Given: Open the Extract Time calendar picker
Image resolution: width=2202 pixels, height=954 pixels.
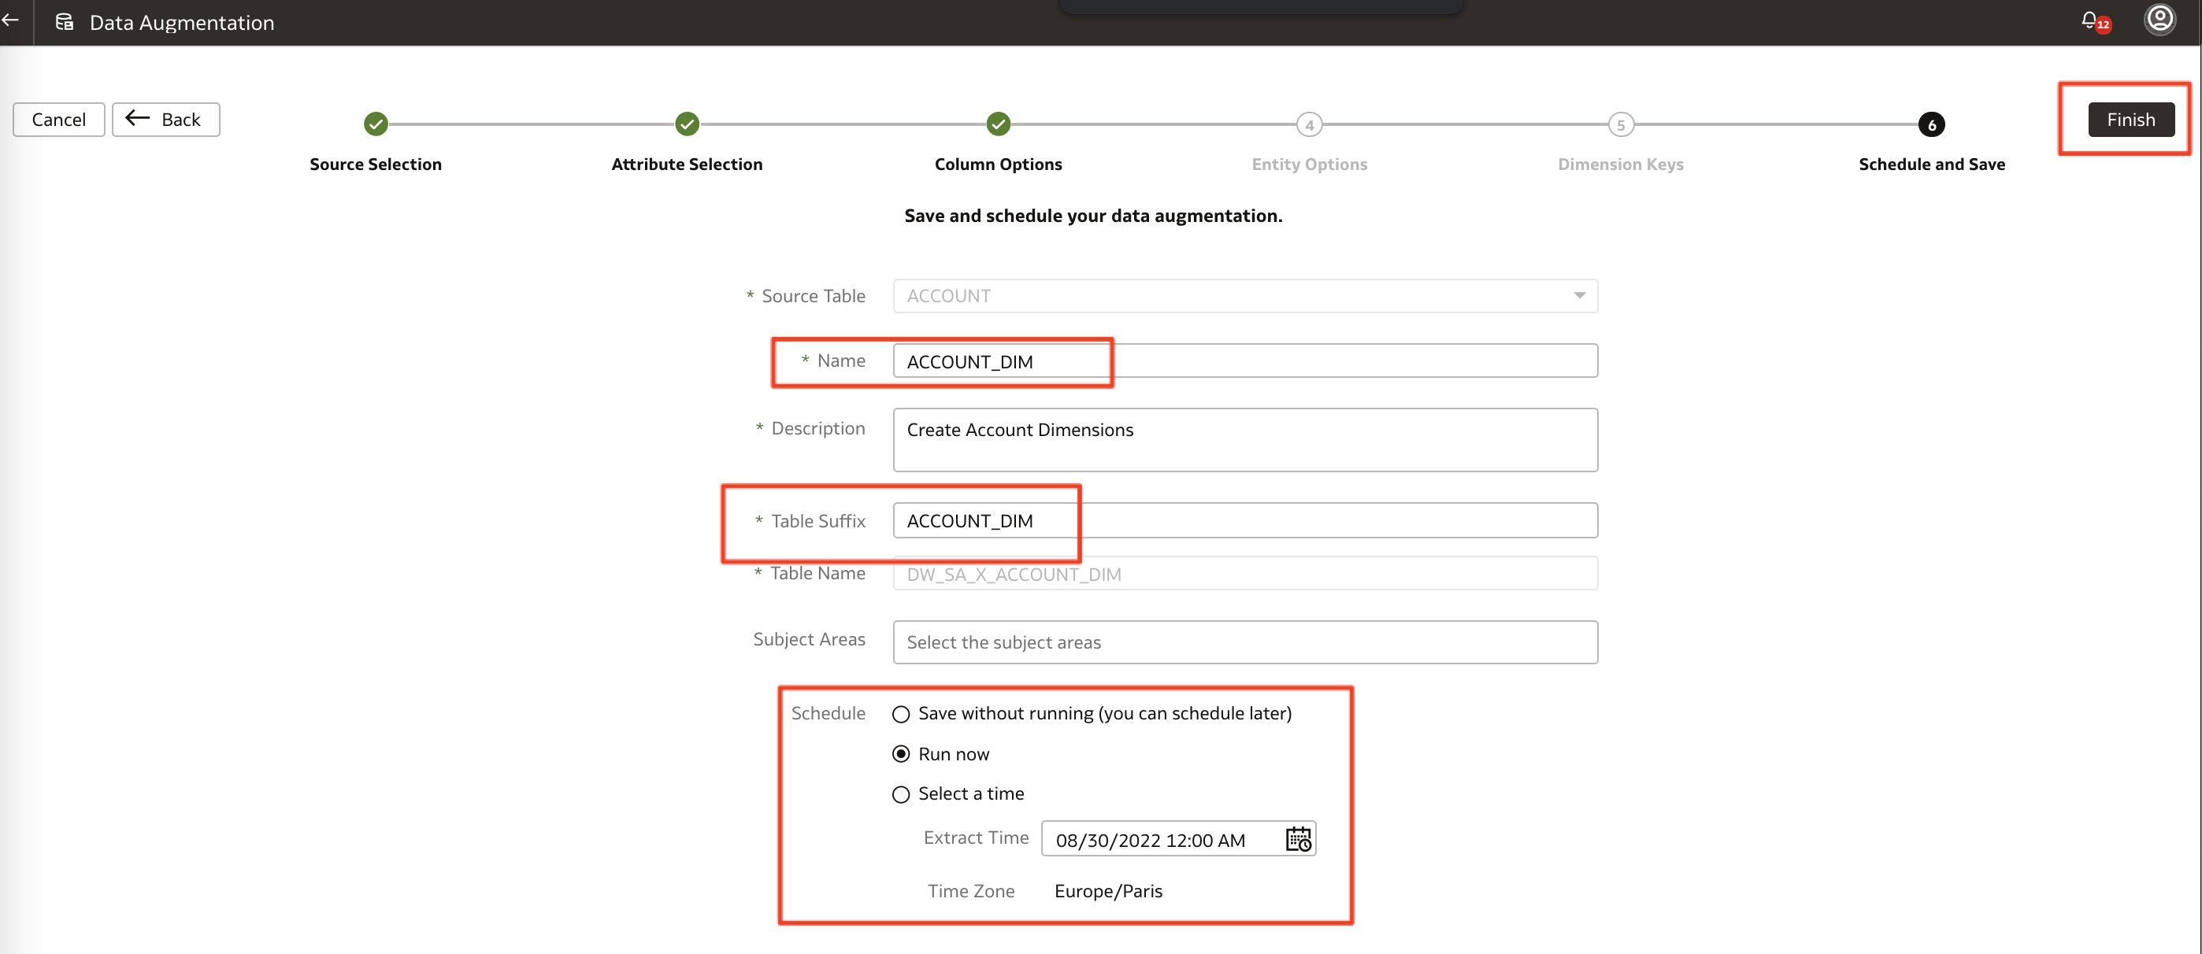Looking at the screenshot, I should 1297,839.
